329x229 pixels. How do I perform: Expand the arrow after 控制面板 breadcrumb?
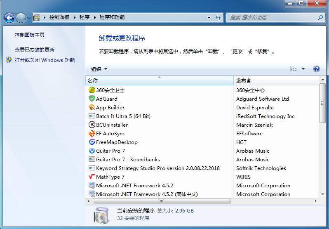point(74,17)
